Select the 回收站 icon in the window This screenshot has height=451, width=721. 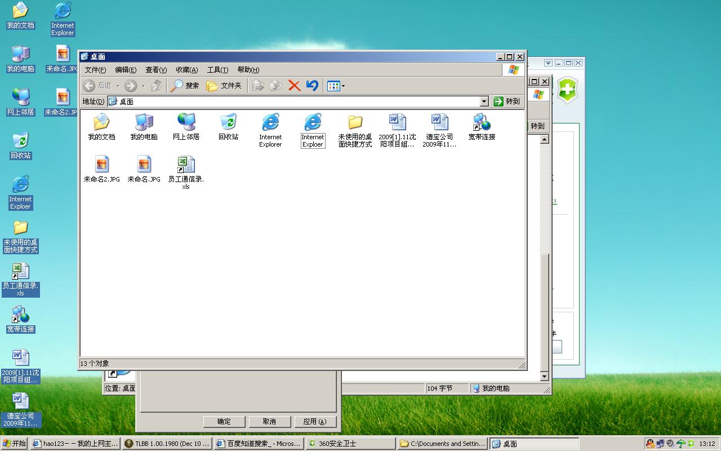pos(228,127)
